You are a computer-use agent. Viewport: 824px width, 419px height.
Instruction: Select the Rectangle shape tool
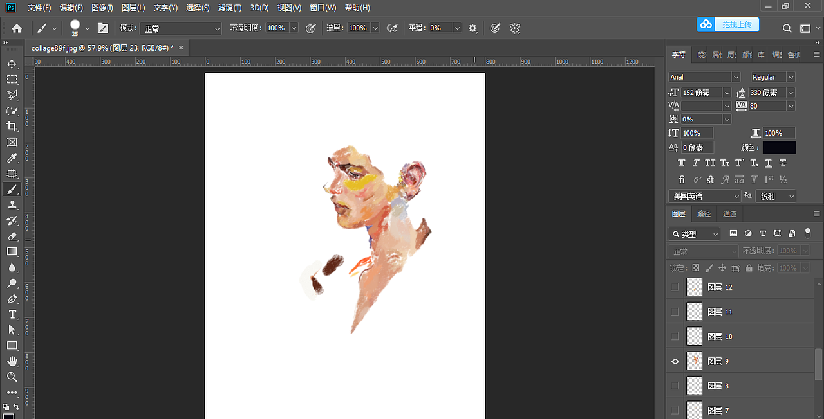pyautogui.click(x=12, y=346)
